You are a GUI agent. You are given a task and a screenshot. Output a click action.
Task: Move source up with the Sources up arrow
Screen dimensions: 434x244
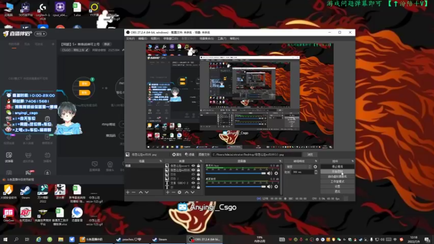click(187, 192)
